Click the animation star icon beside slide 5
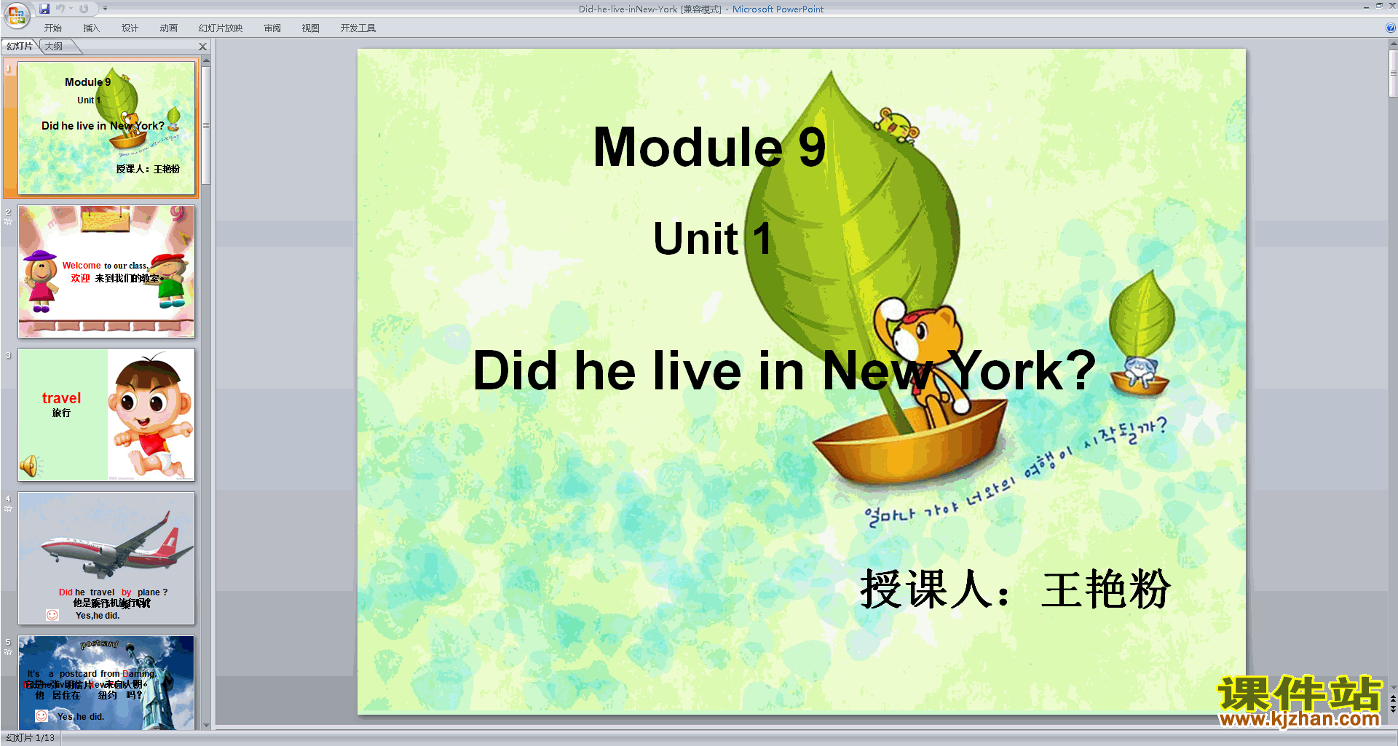 (8, 652)
